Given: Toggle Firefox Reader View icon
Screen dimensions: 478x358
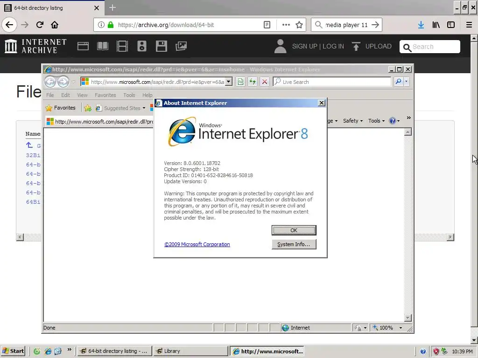Looking at the screenshot, I should (x=267, y=25).
